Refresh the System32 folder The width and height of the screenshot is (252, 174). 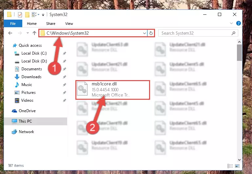(x=151, y=33)
